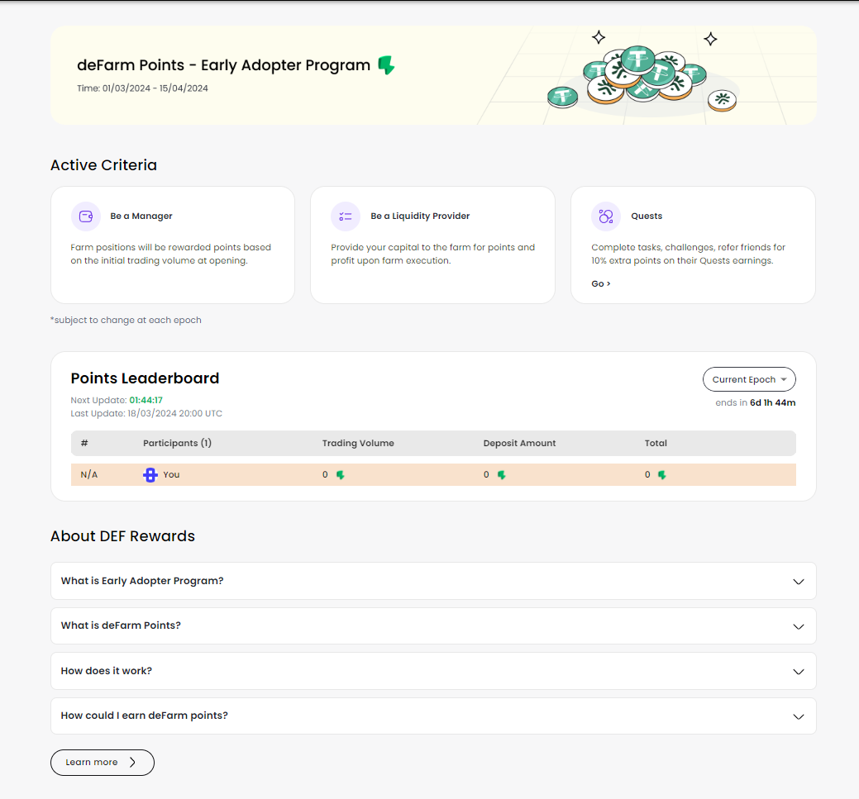Click the Participants (1) column header
Viewport: 859px width, 799px height.
click(x=177, y=444)
